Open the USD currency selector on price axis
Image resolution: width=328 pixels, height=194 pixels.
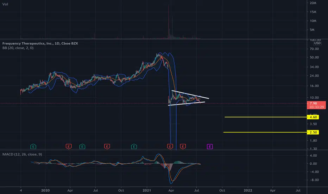(x=317, y=43)
